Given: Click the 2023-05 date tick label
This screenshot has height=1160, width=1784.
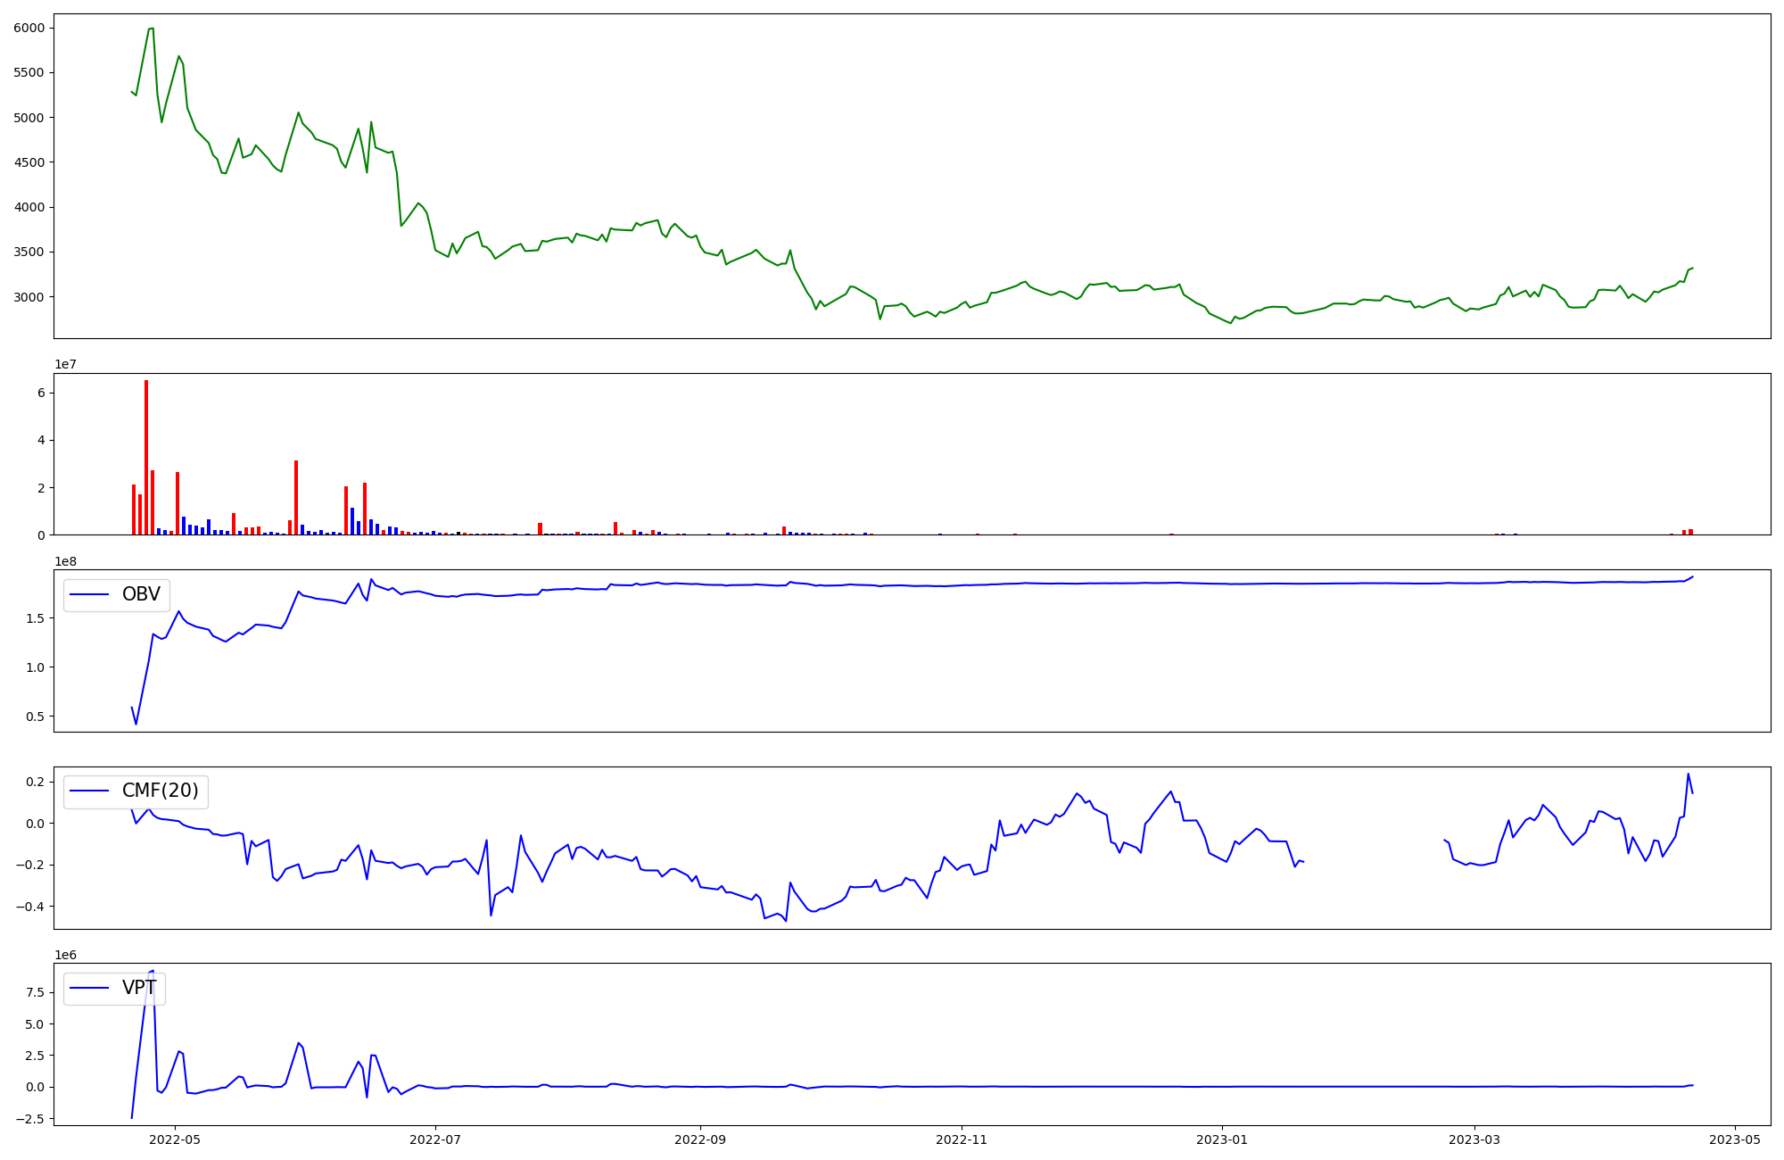Looking at the screenshot, I should coord(1735,1139).
